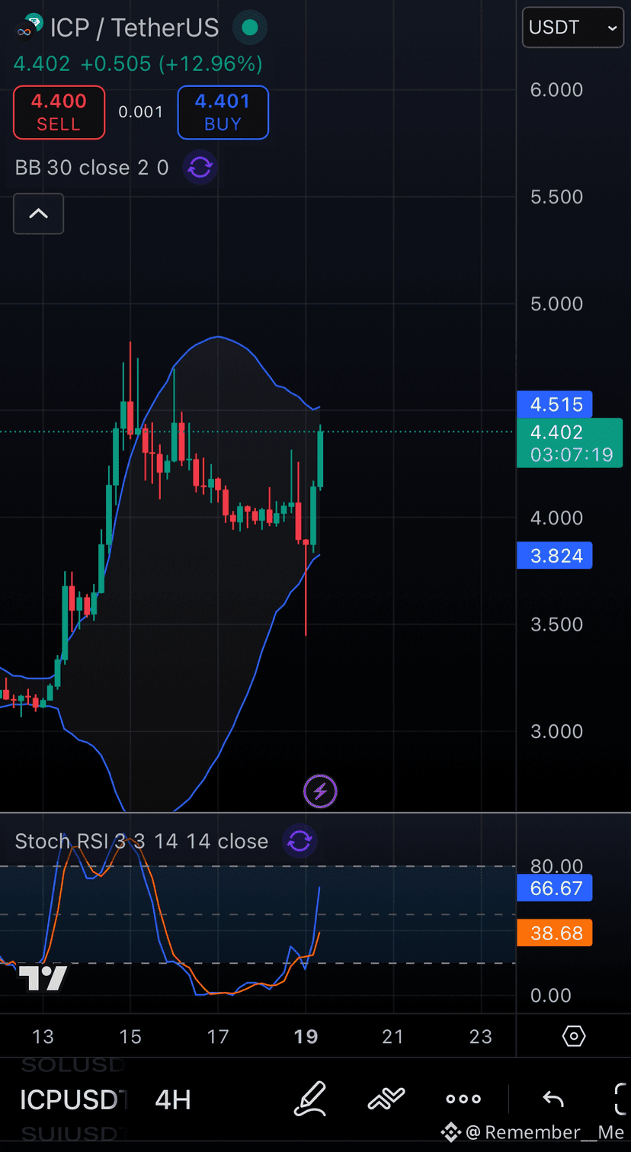Open the indicators icon in the toolbar
Viewport: 631px width, 1152px height.
pos(386,1099)
